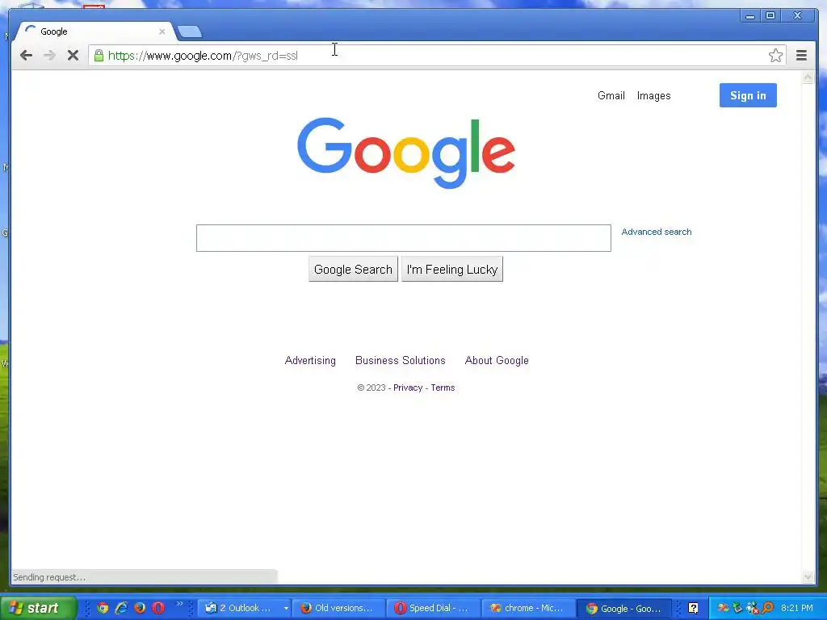
Task: Click the © 2023 copyright text
Action: [x=372, y=387]
